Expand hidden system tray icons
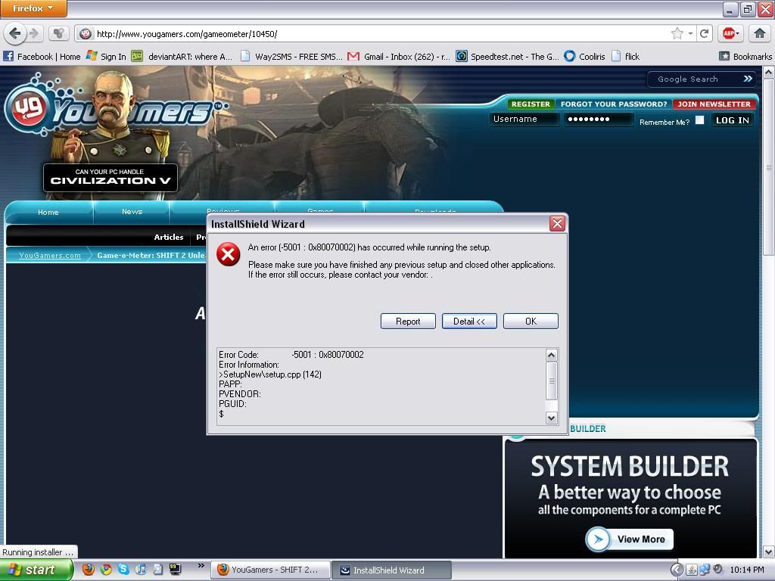 click(x=677, y=570)
